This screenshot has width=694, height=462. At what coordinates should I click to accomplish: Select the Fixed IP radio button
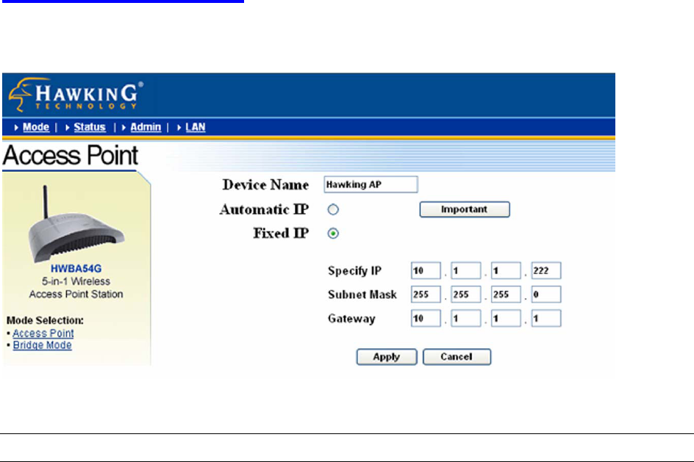coord(333,234)
